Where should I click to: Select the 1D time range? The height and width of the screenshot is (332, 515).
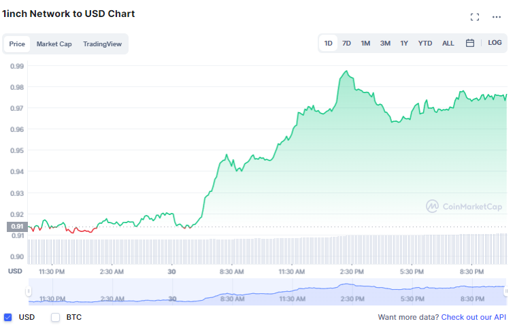coord(328,44)
